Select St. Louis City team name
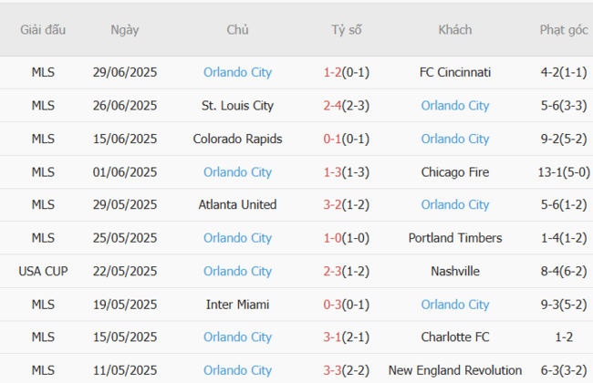Image resolution: width=593 pixels, height=383 pixels. pyautogui.click(x=237, y=106)
